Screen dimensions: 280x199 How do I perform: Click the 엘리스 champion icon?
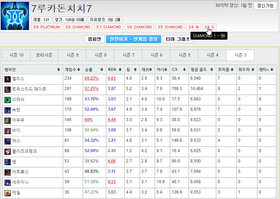coord(8,79)
